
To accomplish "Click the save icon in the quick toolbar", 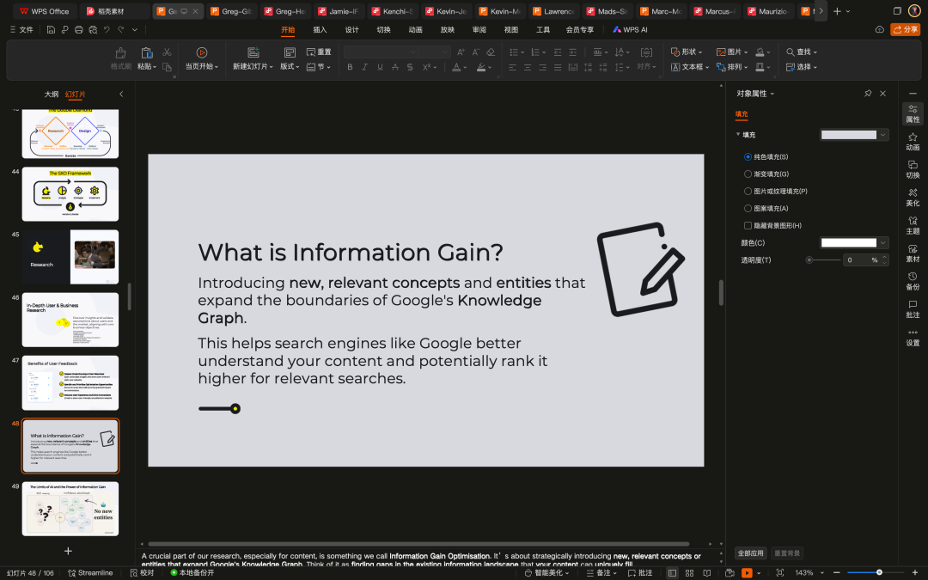I will coord(51,29).
